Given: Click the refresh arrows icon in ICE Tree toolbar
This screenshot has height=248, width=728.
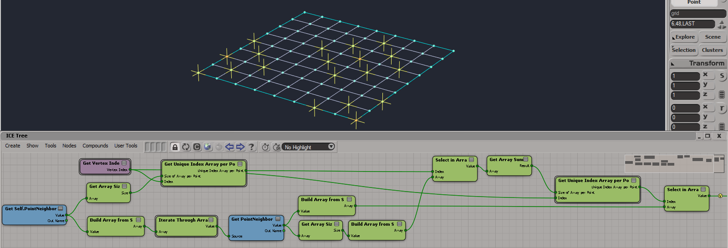Looking at the screenshot, I should pos(186,147).
